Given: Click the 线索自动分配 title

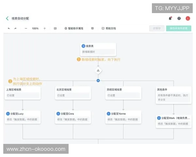Looking at the screenshot, I should [x=20, y=18].
